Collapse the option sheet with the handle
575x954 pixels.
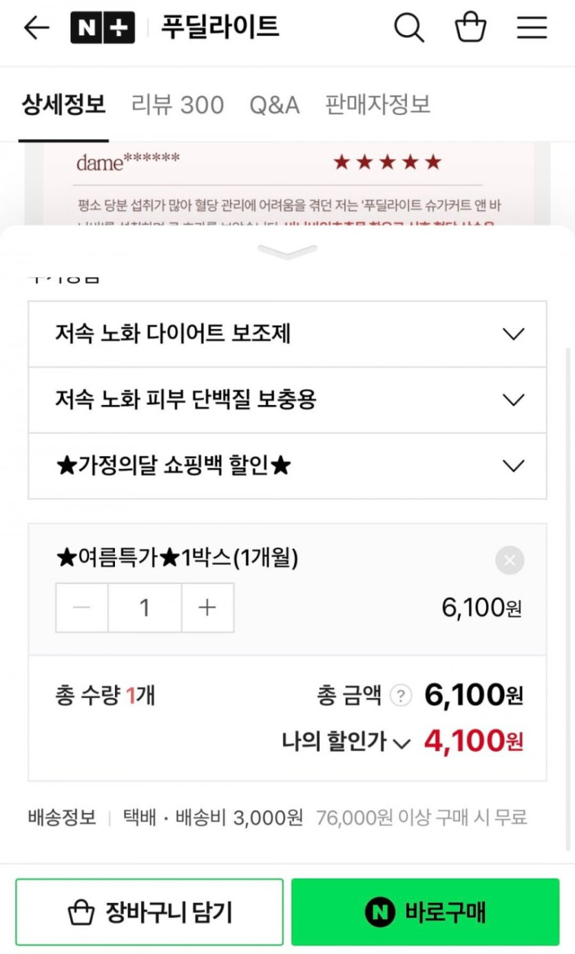click(x=287, y=252)
